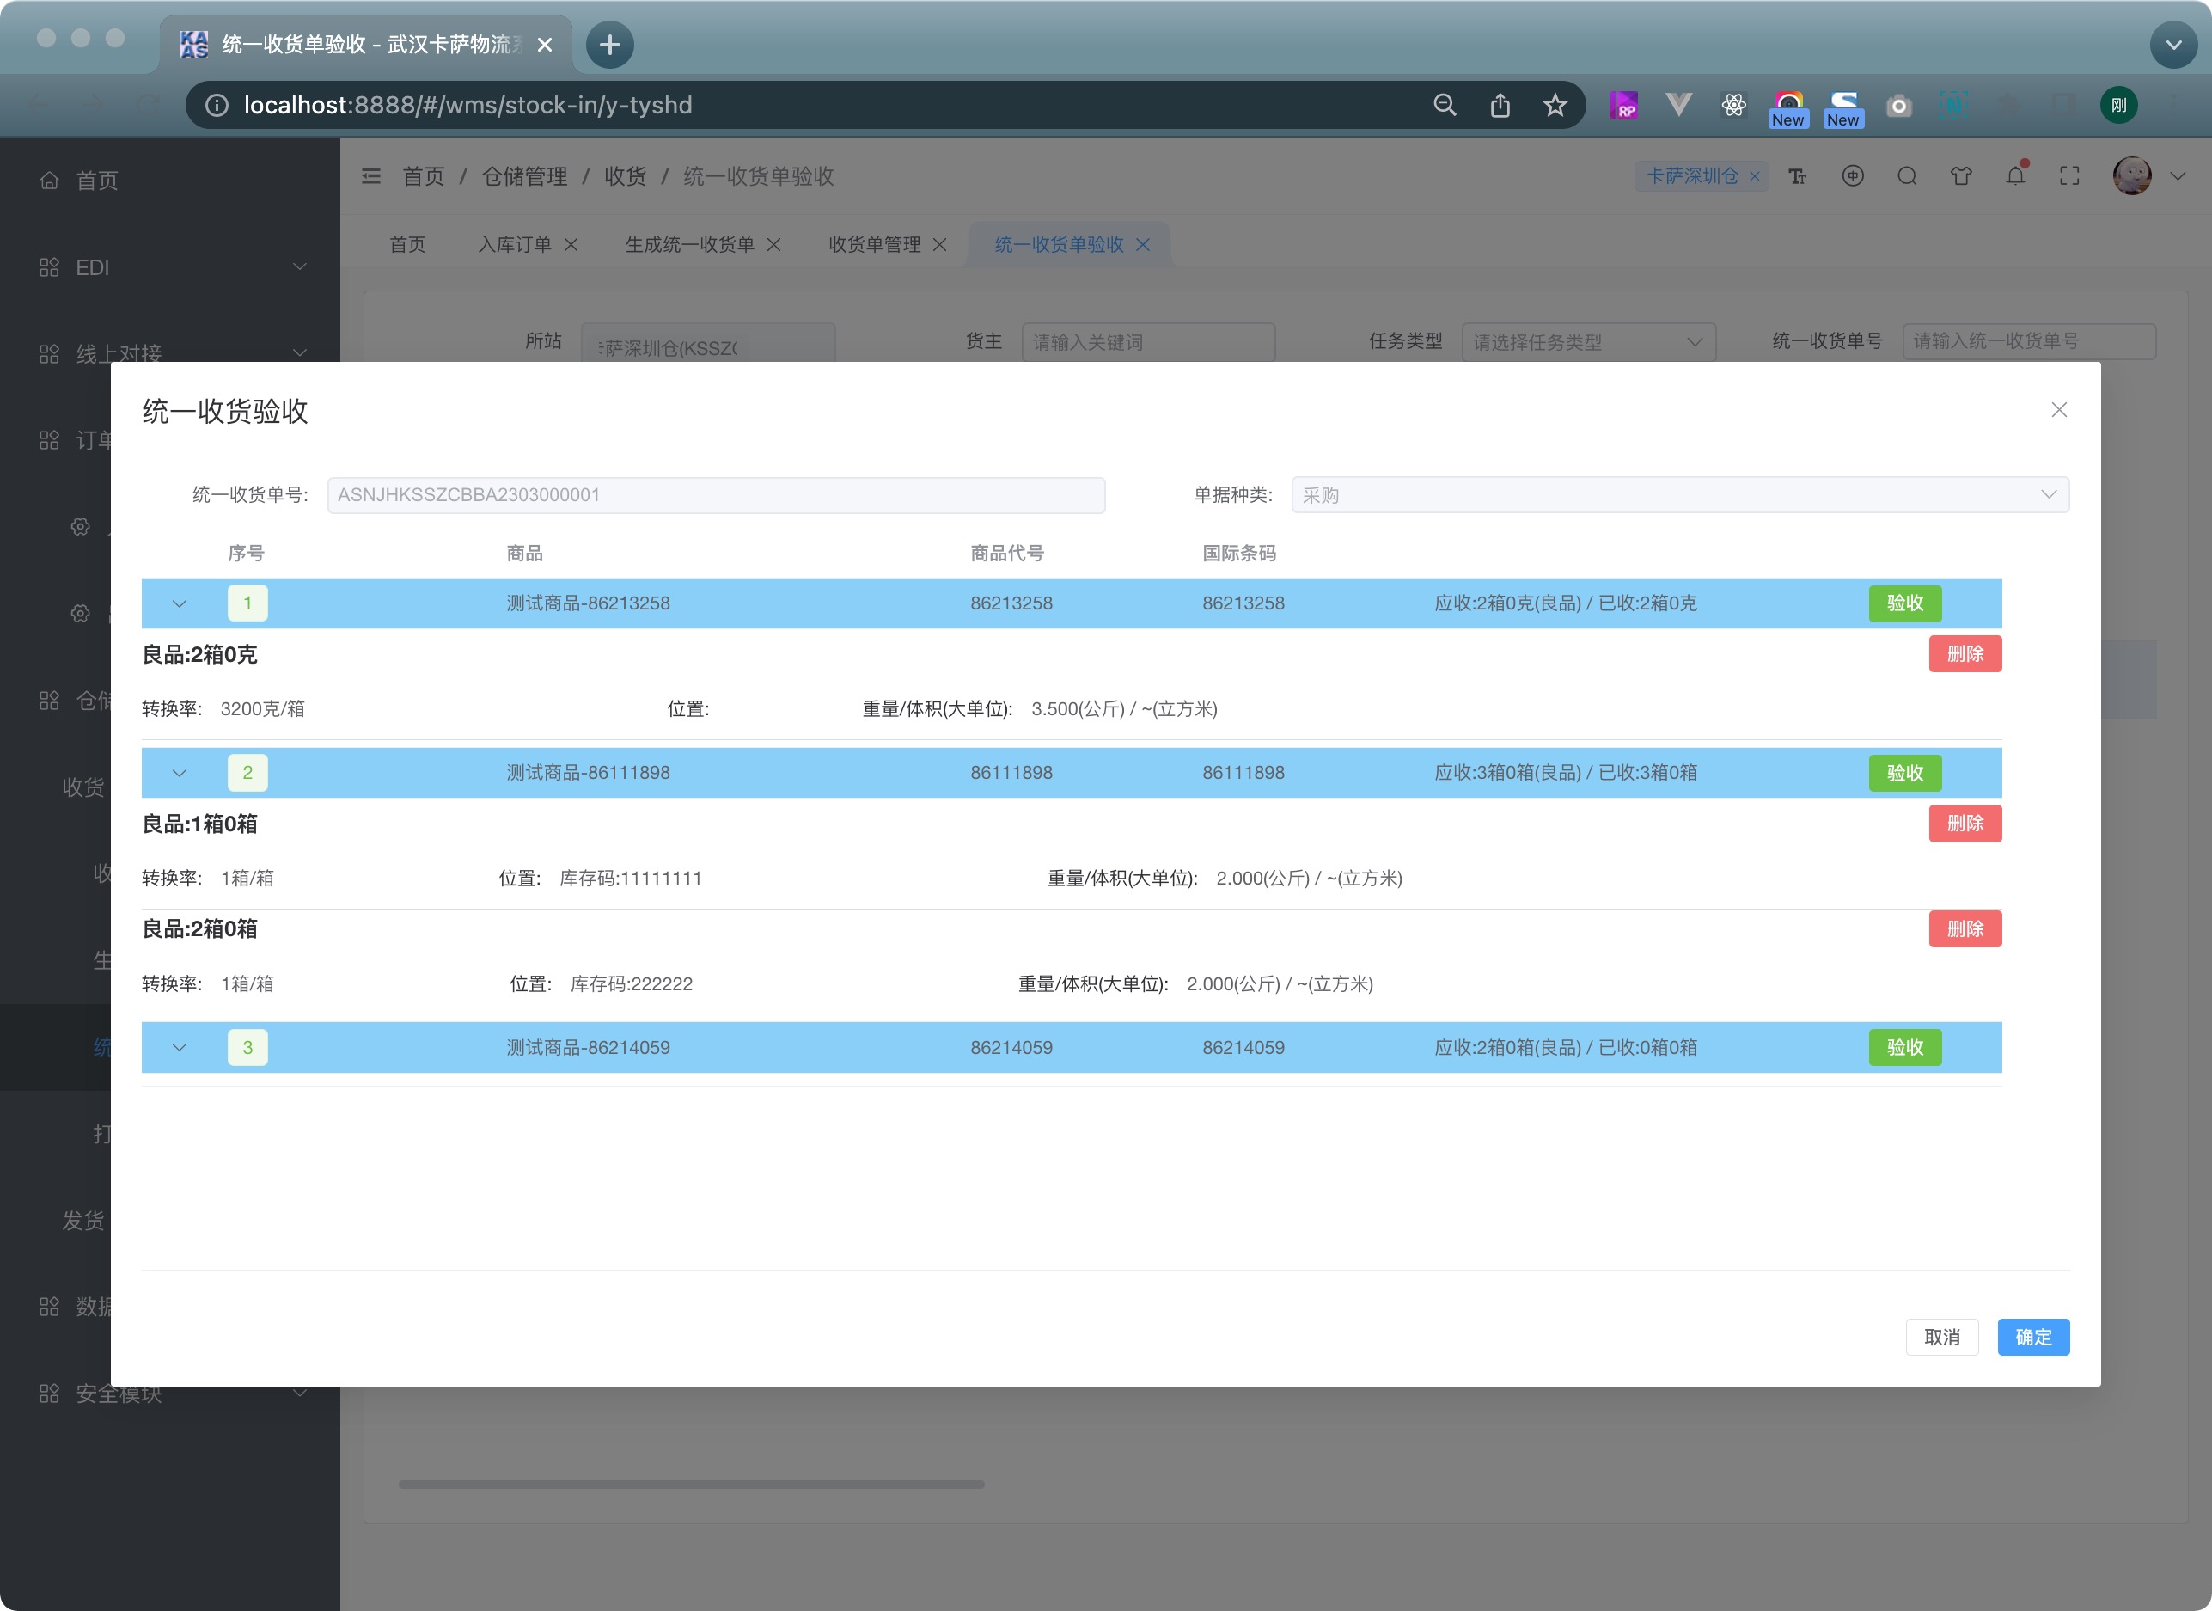Click the blue 确定 button
Viewport: 2212px width, 1611px height.
pyautogui.click(x=2032, y=1337)
